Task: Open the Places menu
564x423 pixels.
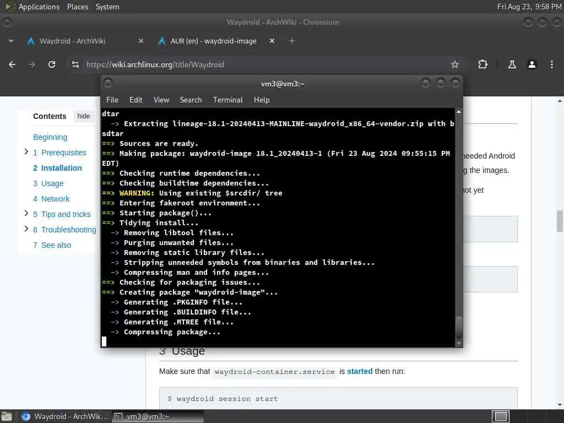Action: (x=78, y=7)
